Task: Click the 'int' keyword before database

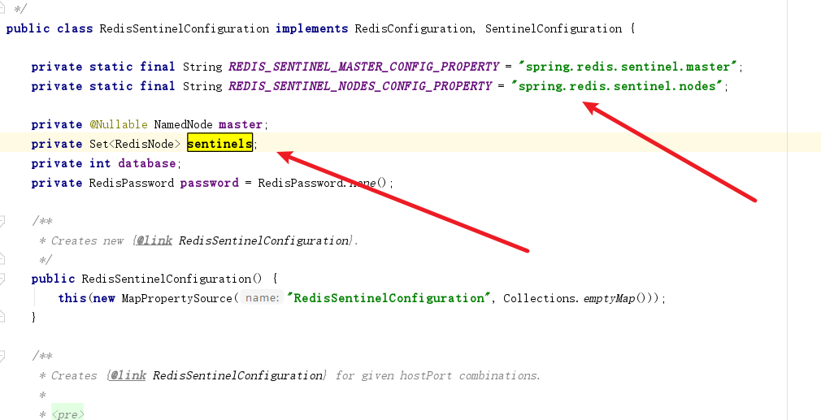Action: click(x=100, y=163)
